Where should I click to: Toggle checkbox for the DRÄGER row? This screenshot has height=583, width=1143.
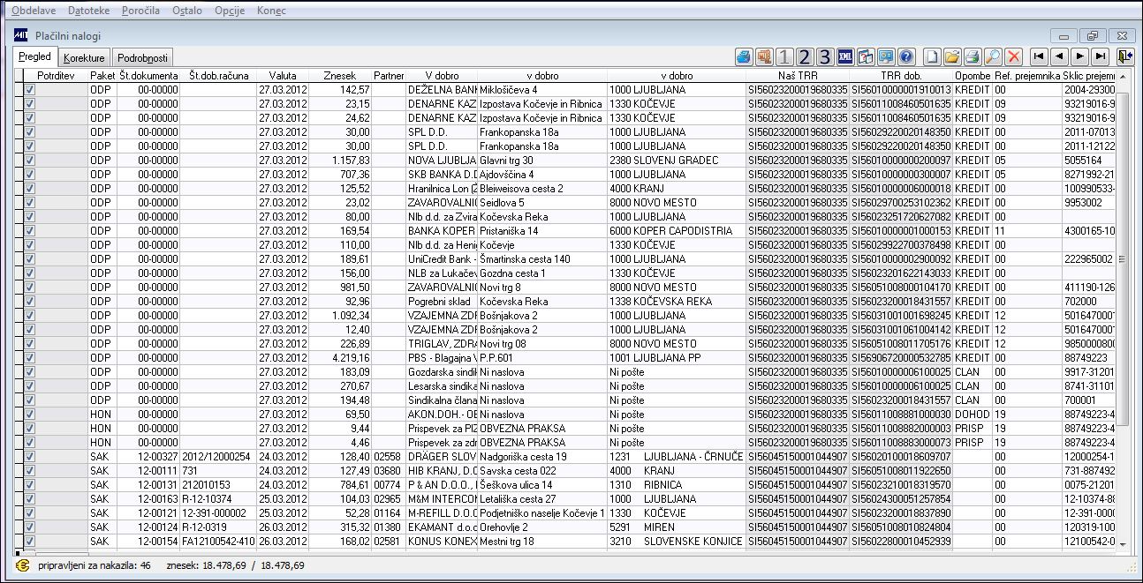point(29,456)
